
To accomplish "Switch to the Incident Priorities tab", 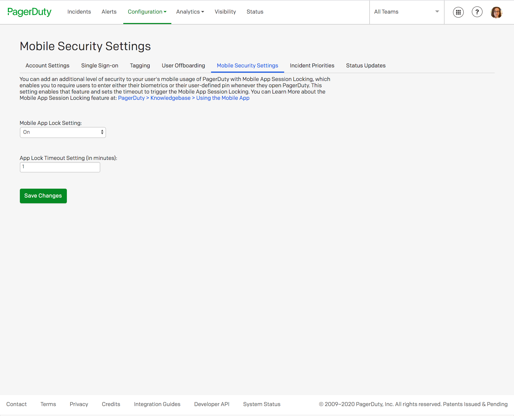I will click(x=312, y=66).
